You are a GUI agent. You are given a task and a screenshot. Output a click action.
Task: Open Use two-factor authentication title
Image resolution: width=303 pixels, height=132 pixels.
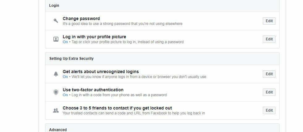pos(93,90)
